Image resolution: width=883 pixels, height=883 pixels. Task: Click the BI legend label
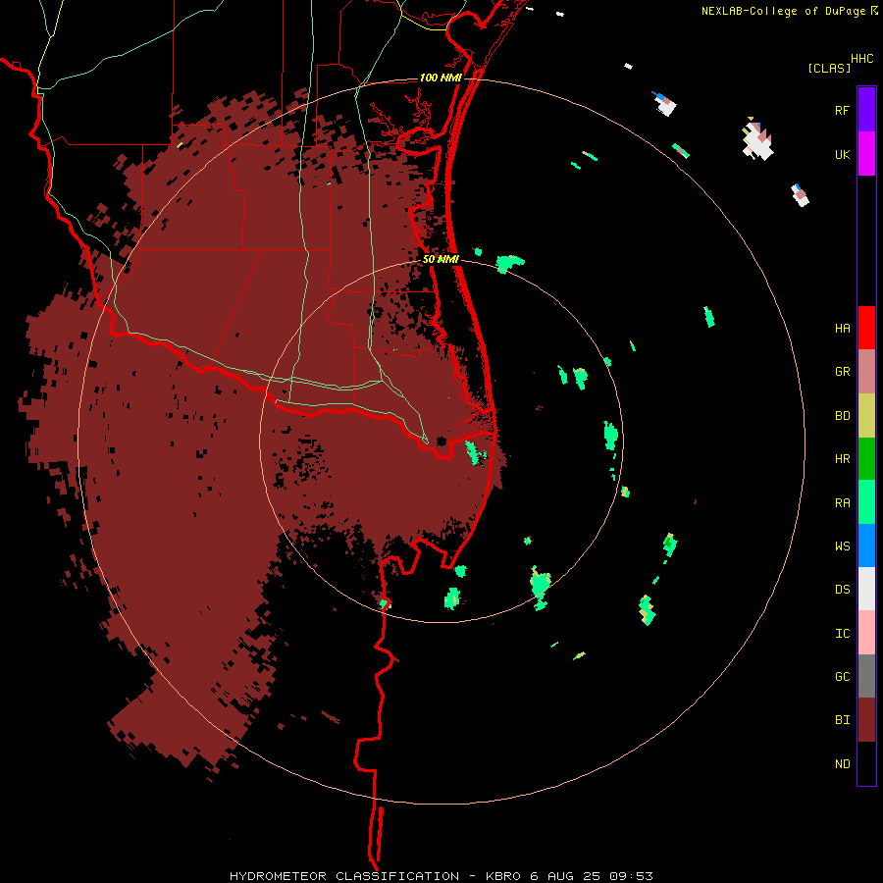pyautogui.click(x=843, y=720)
